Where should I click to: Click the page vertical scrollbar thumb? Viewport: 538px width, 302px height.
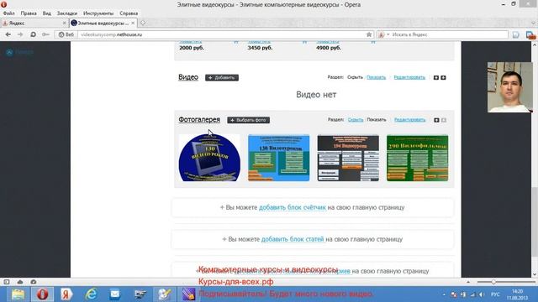pyautogui.click(x=535, y=222)
